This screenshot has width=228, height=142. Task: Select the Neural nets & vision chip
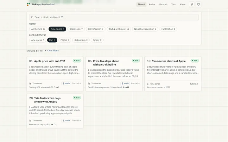tap(145, 29)
